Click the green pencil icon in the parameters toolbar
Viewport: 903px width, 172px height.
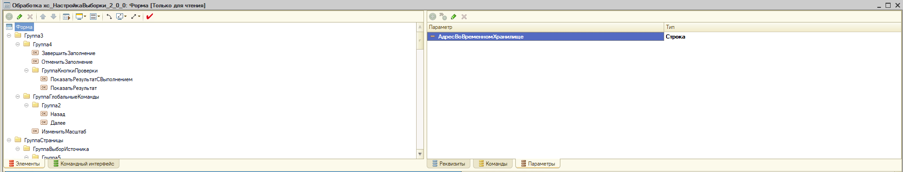[x=453, y=17]
